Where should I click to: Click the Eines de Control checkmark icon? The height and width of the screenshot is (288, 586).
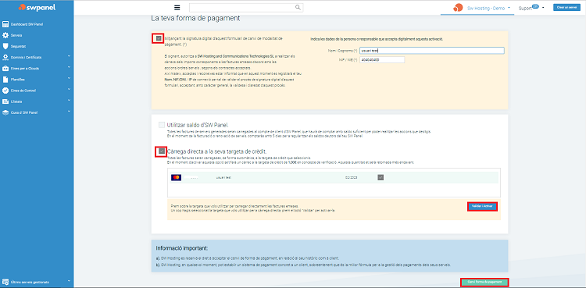tap(5, 91)
